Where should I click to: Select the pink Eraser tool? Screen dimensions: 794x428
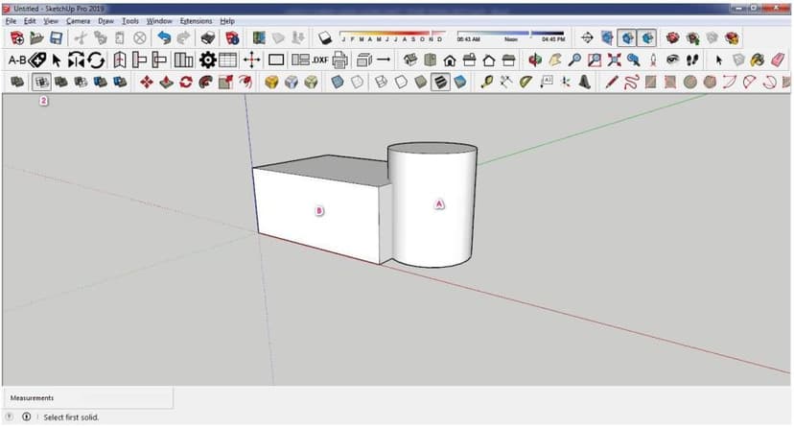tap(778, 59)
